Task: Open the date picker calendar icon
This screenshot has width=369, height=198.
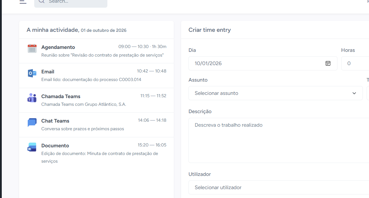Action: click(328, 63)
